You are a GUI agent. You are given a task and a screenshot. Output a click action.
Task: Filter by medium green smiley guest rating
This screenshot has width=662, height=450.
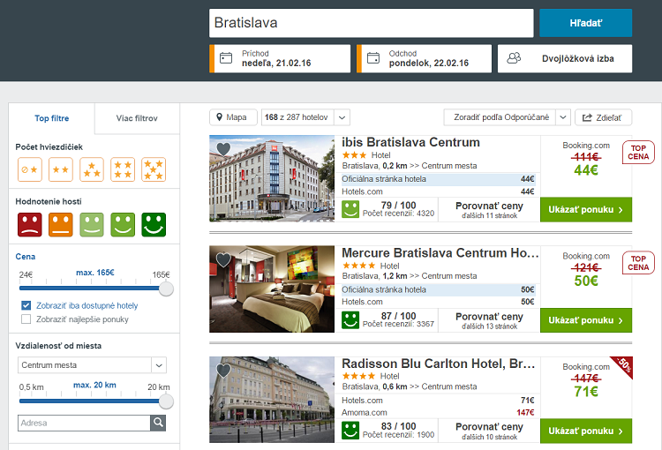click(x=123, y=225)
